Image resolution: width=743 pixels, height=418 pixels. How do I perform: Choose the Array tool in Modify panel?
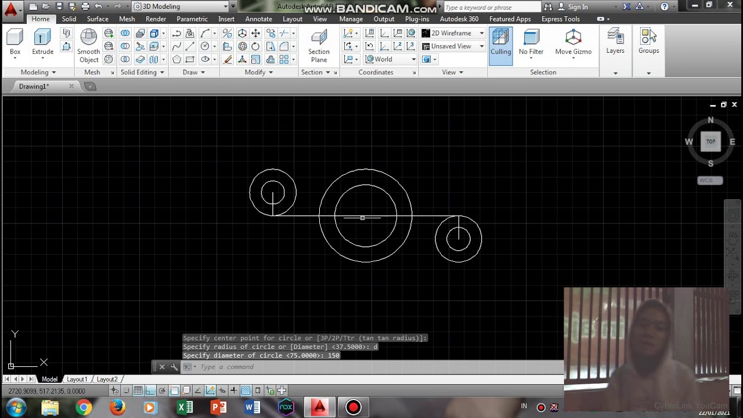click(284, 59)
